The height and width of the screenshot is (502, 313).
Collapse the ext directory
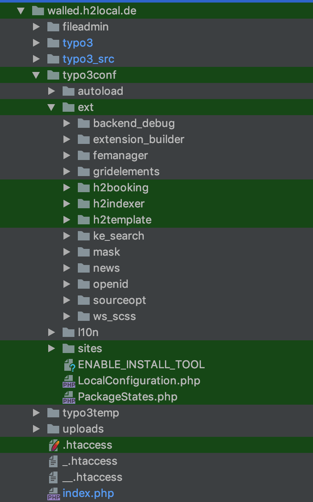tap(51, 107)
